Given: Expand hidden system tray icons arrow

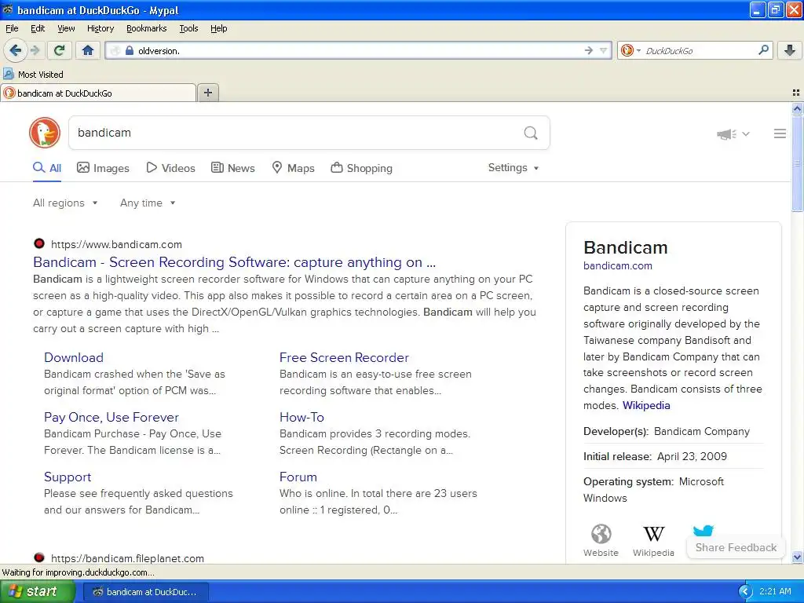Looking at the screenshot, I should [x=745, y=592].
